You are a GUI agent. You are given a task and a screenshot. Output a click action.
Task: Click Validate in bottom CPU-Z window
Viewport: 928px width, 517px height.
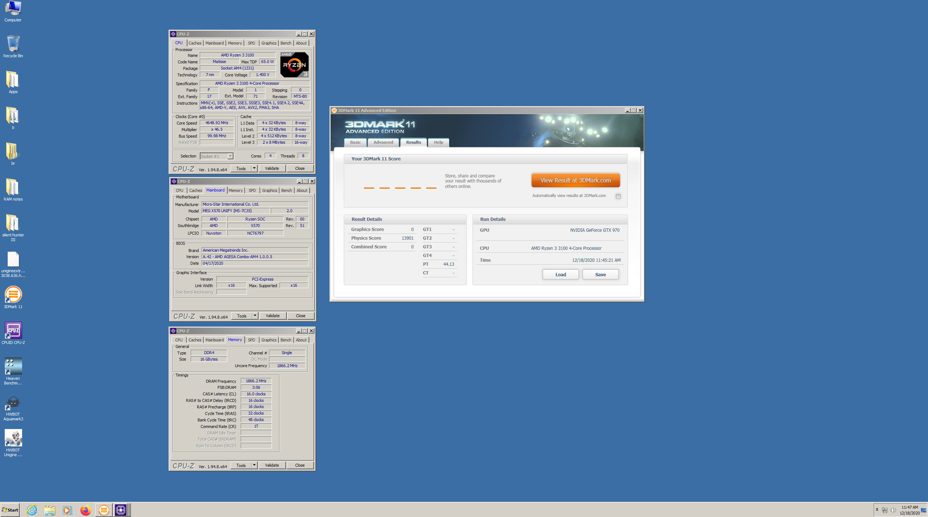click(272, 465)
